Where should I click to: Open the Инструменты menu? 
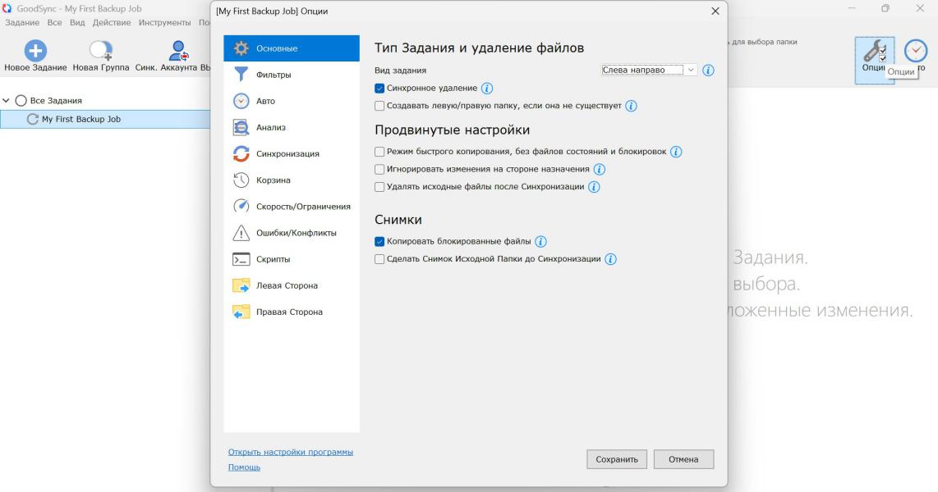164,21
